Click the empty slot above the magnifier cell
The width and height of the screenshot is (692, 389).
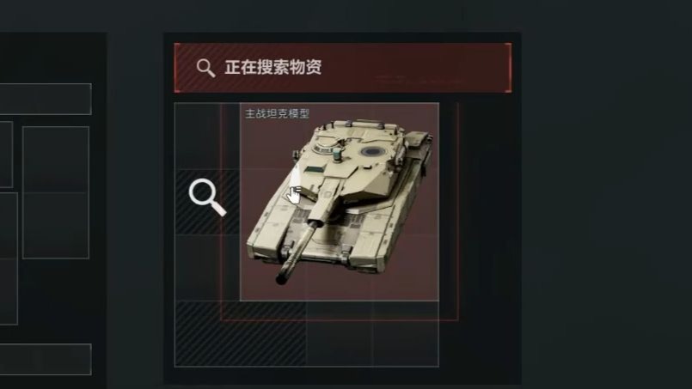click(x=207, y=136)
